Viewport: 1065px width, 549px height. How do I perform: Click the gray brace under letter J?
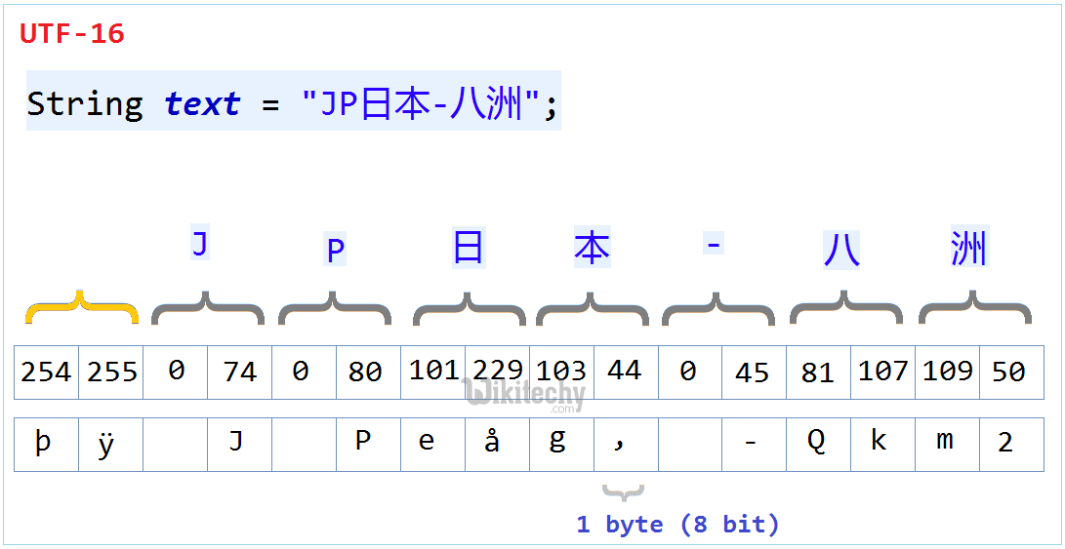[x=208, y=308]
